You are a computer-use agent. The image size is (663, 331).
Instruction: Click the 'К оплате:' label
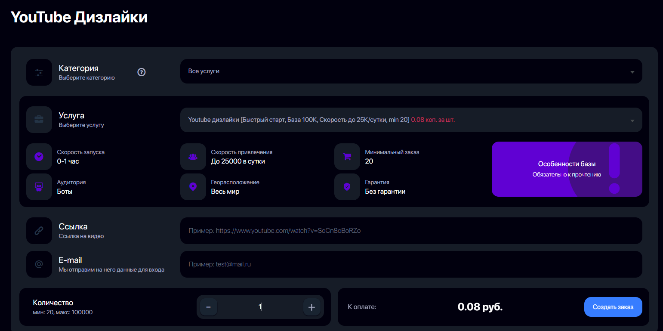(x=362, y=307)
